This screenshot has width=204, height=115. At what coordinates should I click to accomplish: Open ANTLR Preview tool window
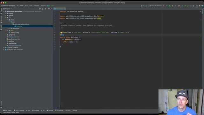pyautogui.click(x=19, y=110)
